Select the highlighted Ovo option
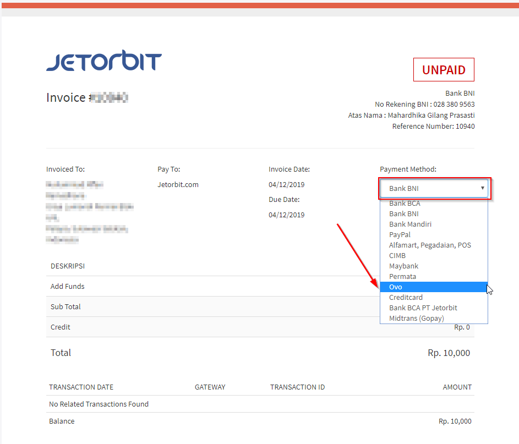 [434, 287]
